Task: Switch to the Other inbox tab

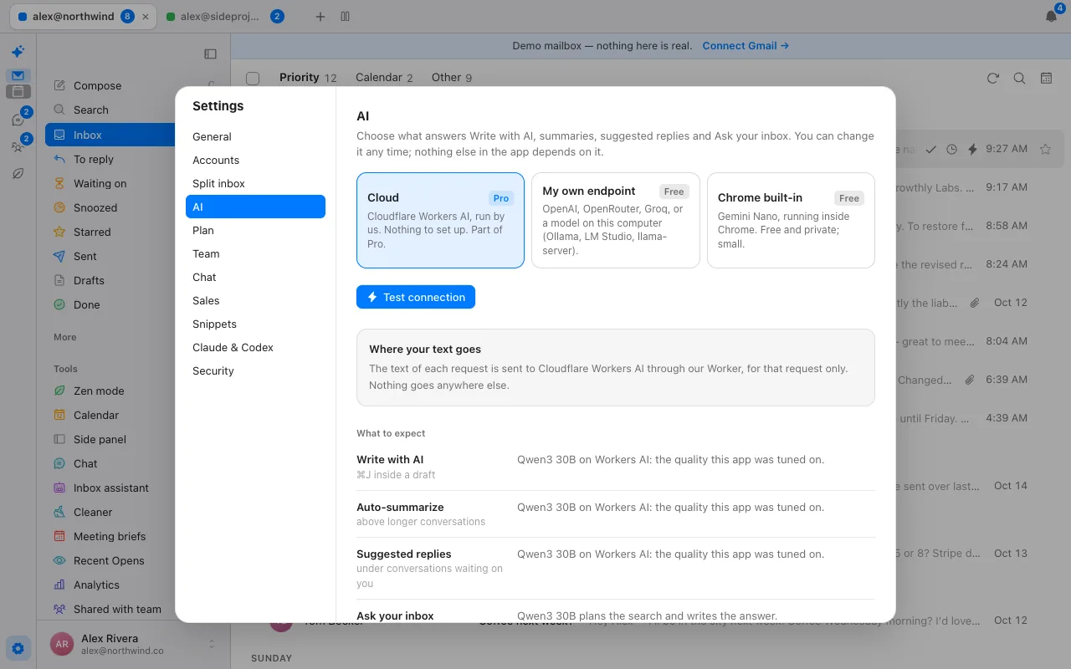Action: pyautogui.click(x=452, y=78)
